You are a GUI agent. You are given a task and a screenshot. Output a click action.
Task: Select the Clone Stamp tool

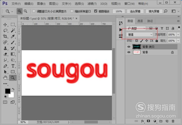click(x=5, y=48)
